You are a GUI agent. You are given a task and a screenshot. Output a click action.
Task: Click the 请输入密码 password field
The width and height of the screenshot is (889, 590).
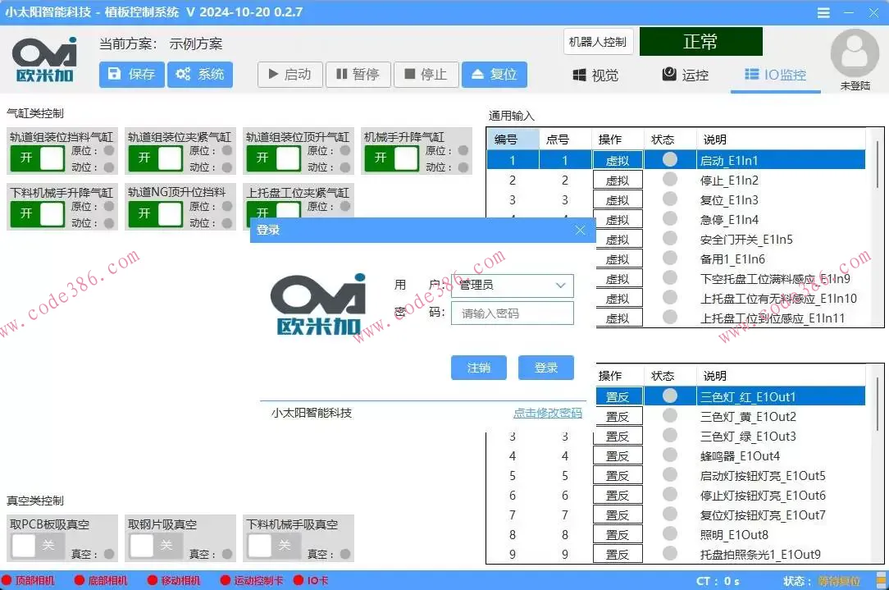click(x=513, y=313)
